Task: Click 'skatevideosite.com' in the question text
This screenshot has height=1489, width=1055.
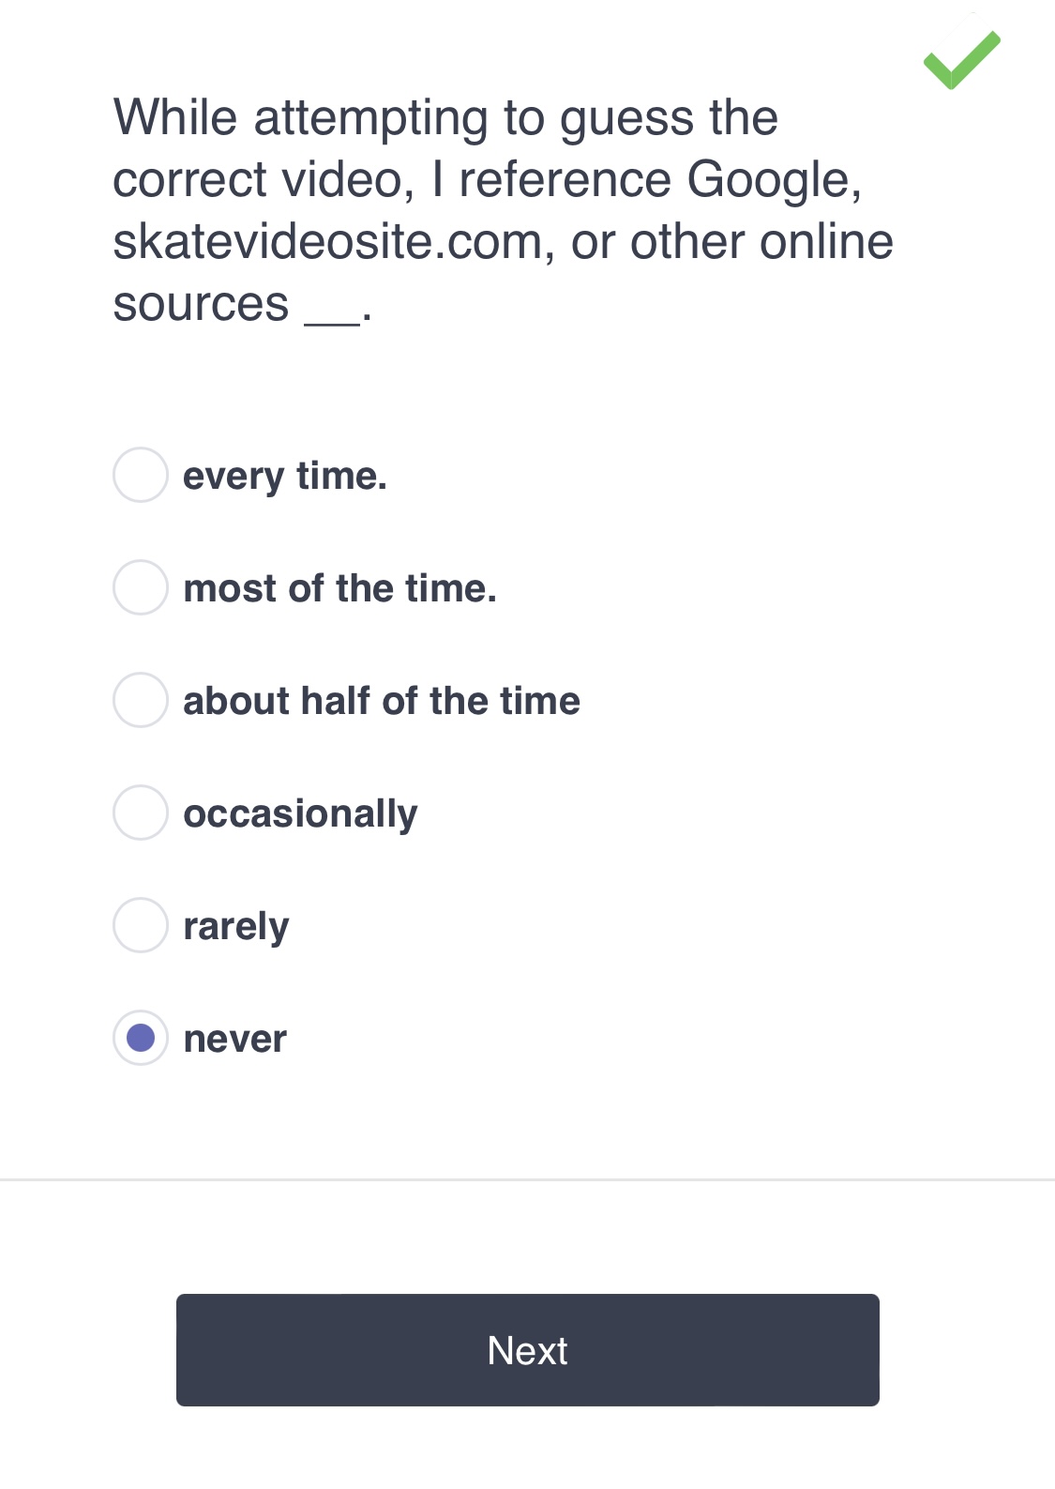Action: click(x=328, y=242)
